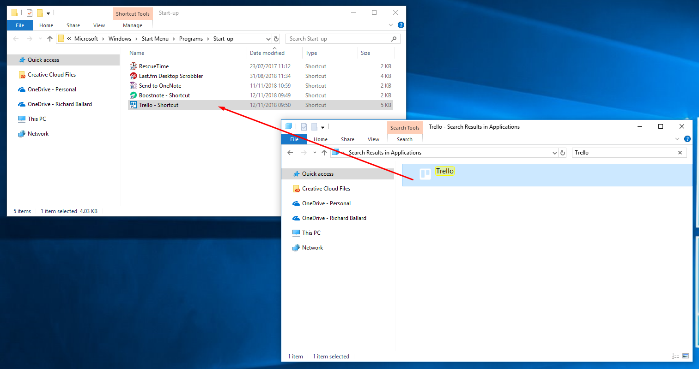Click the Properties quick access icon in Start-up window
Screen dimensions: 699x369
click(30, 13)
